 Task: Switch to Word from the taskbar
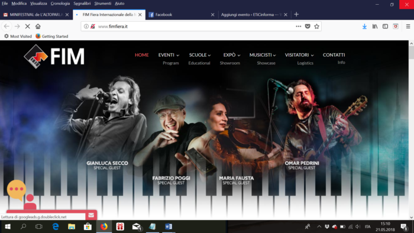point(169,226)
